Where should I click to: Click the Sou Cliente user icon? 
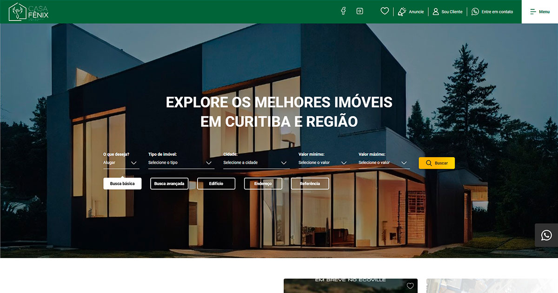(x=436, y=12)
